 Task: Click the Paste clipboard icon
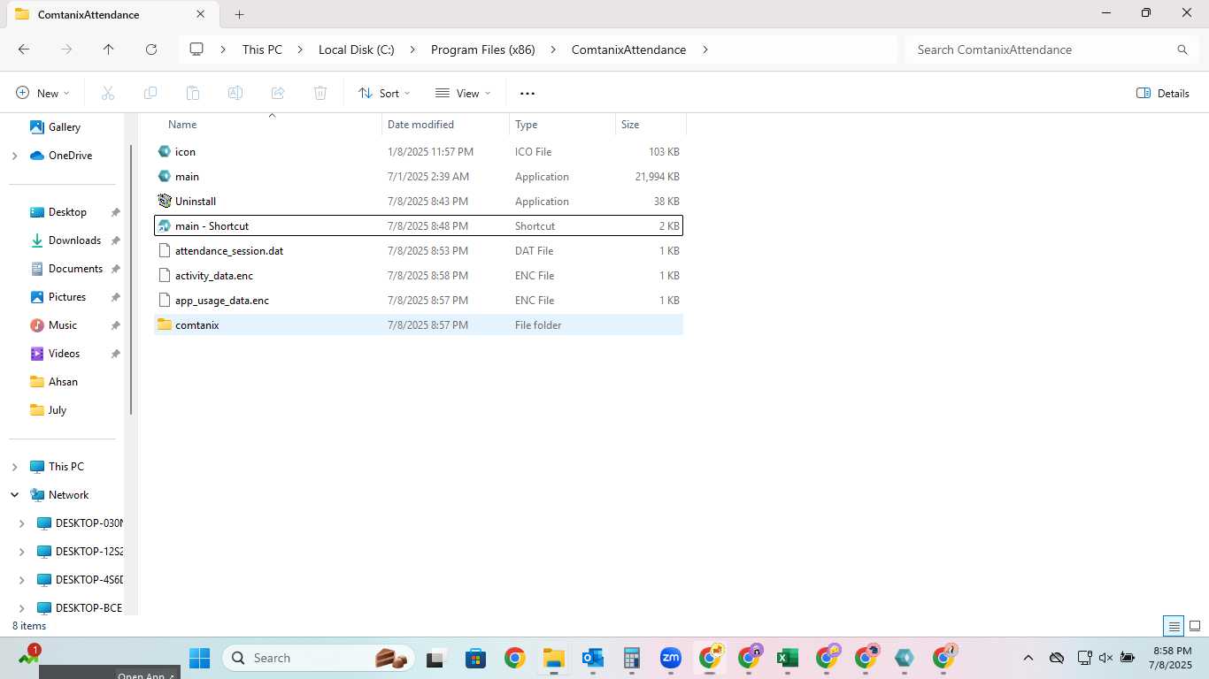(x=193, y=93)
